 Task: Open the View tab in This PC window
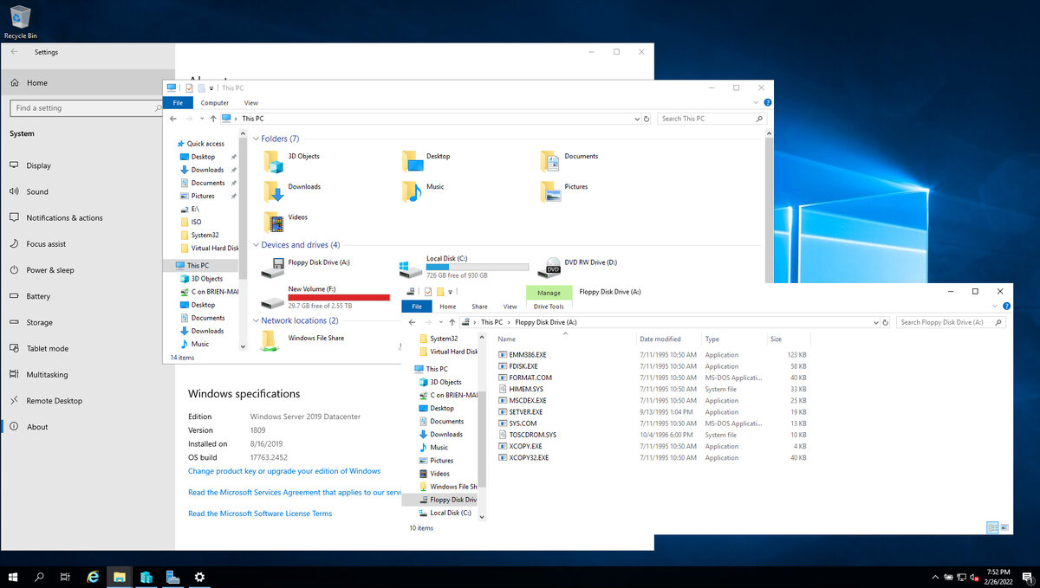coord(250,103)
